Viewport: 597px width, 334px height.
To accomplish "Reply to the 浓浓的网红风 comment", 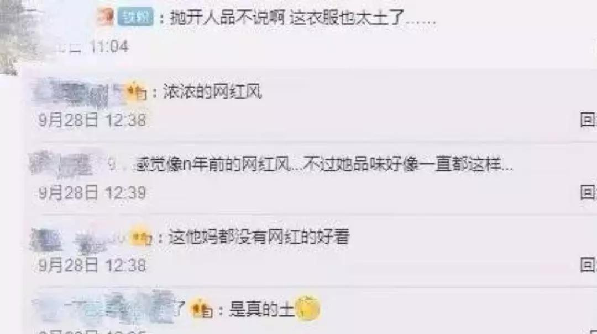I will click(588, 120).
